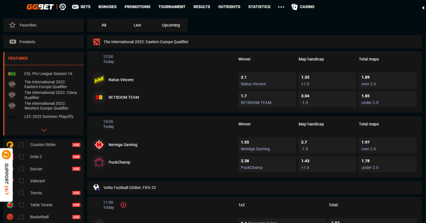
Task: Click the Basketball sport icon
Action: point(10,217)
